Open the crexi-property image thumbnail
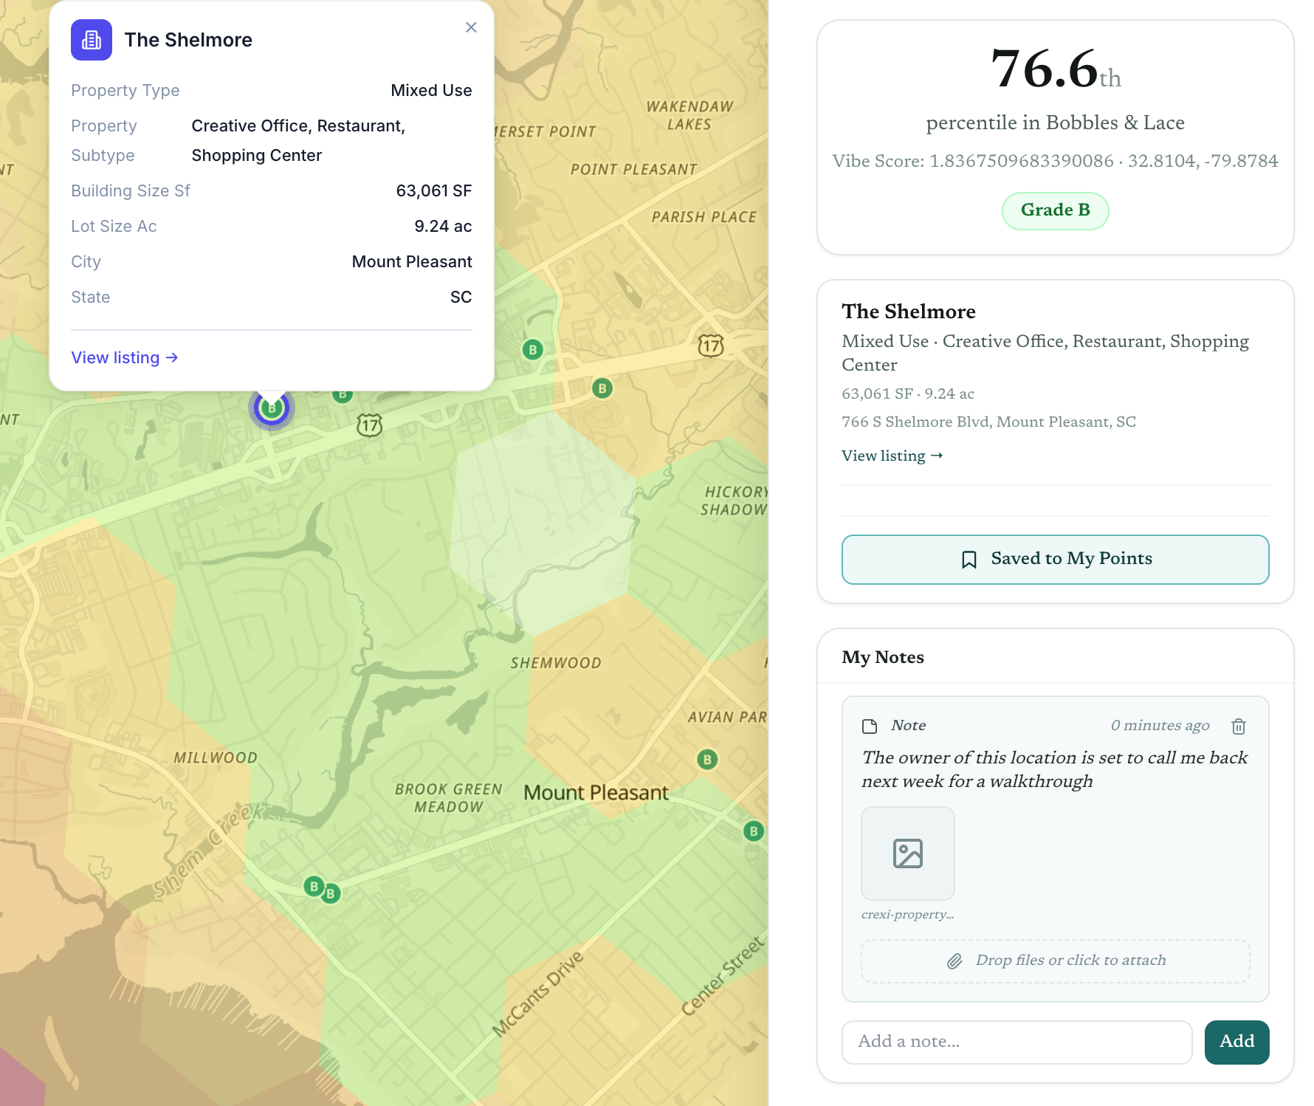 click(x=907, y=853)
